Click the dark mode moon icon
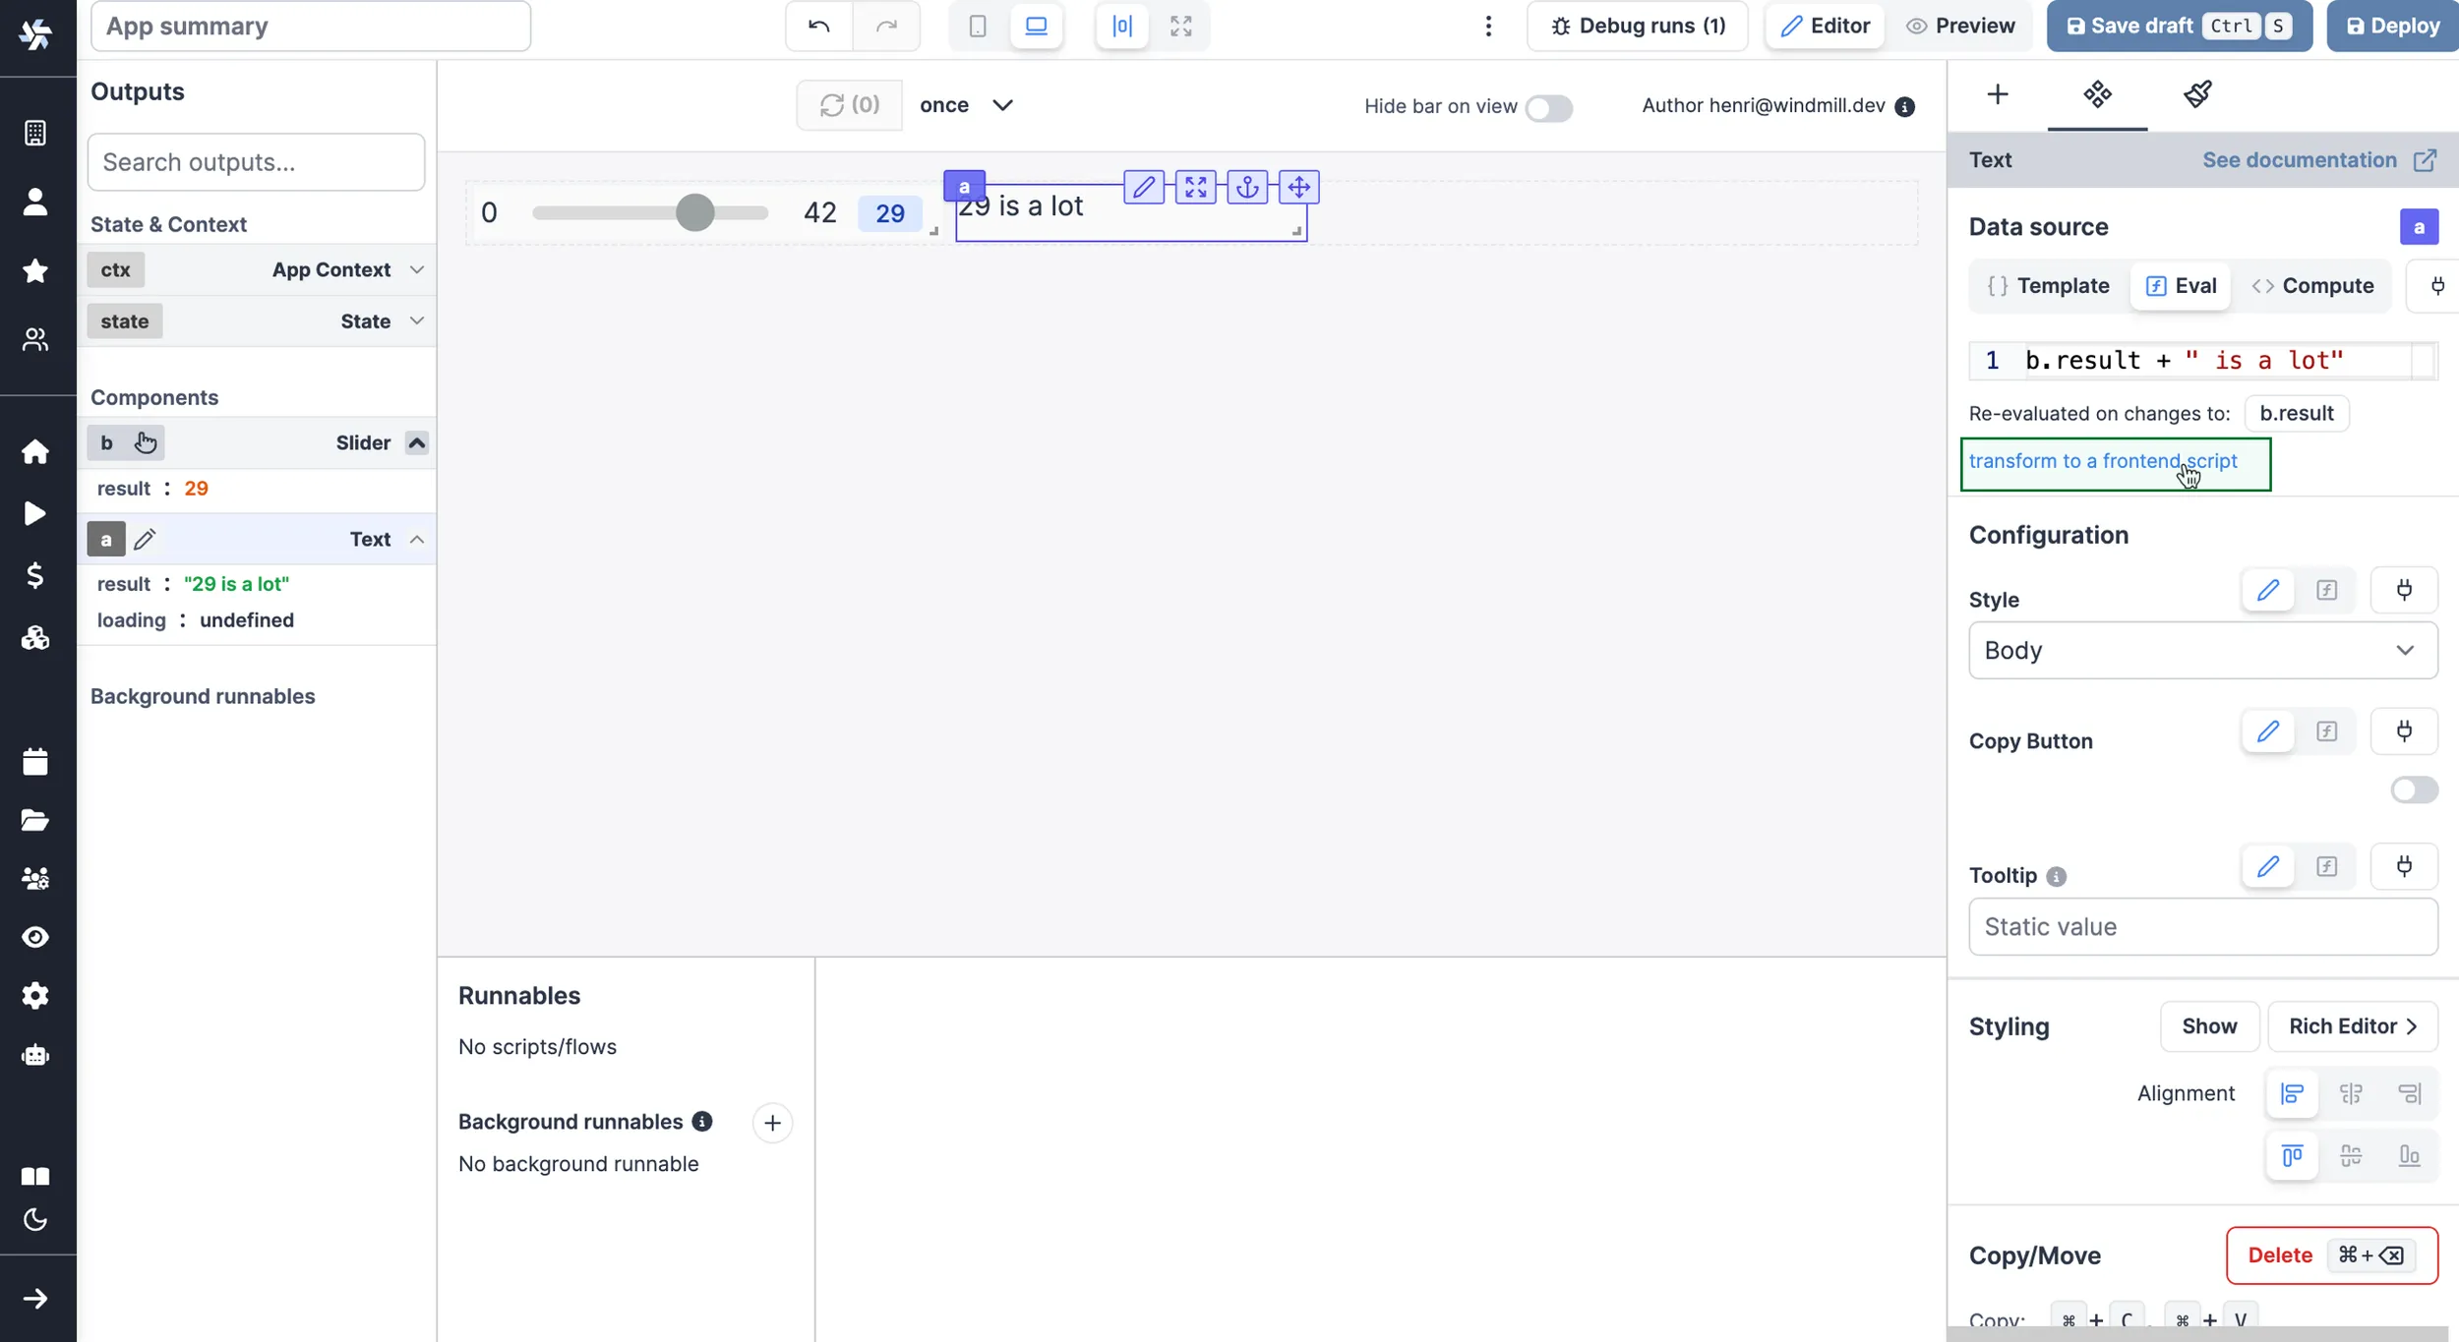The image size is (2459, 1342). [x=35, y=1219]
